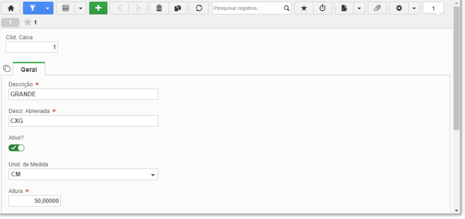Refresh the record with reload icon
The height and width of the screenshot is (219, 465).
pyautogui.click(x=199, y=8)
